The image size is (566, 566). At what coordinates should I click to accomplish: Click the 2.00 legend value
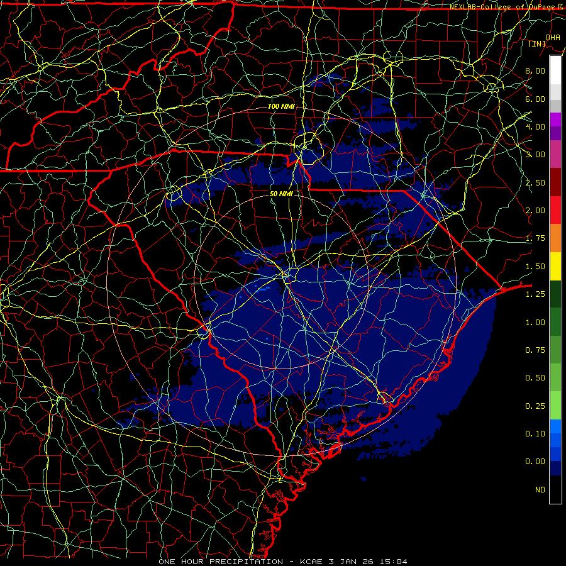tap(535, 211)
